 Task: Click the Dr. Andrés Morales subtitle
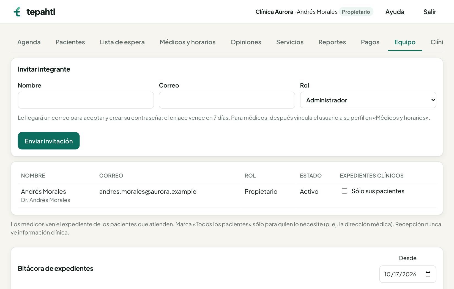(x=46, y=200)
